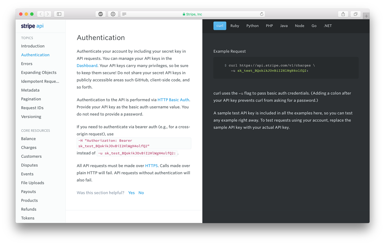
Task: Switch to the Python tab
Action: click(x=252, y=26)
